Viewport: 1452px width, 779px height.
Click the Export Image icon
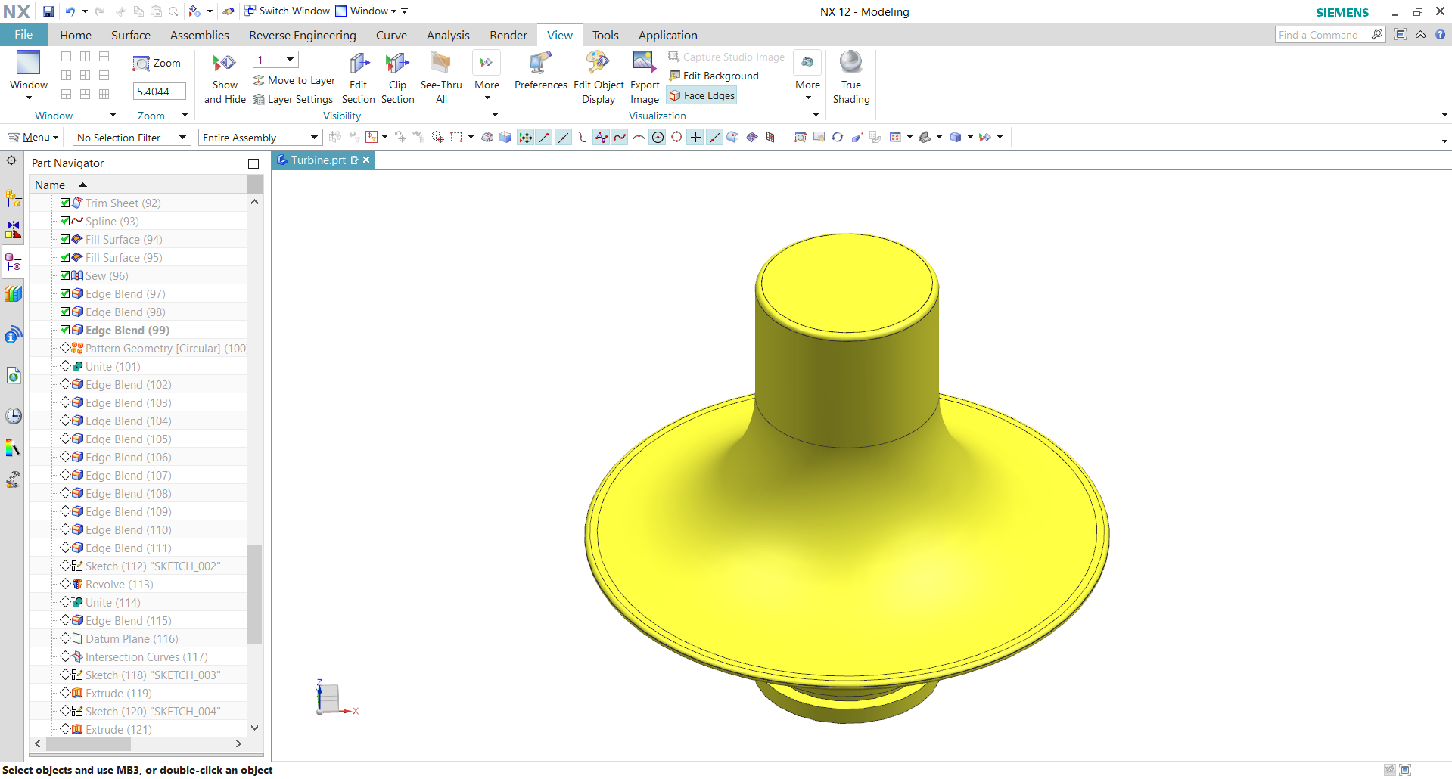[644, 64]
